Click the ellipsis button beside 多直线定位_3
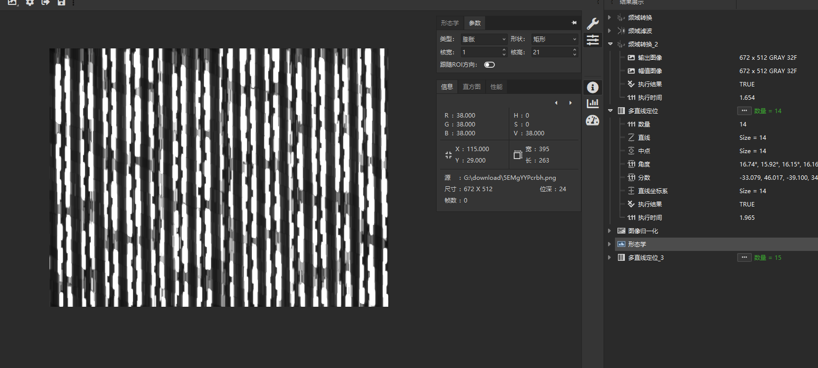818x368 pixels. pyautogui.click(x=744, y=257)
